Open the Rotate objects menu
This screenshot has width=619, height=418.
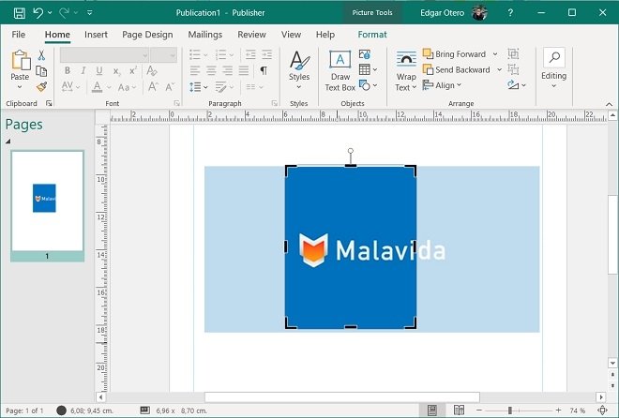[x=517, y=84]
